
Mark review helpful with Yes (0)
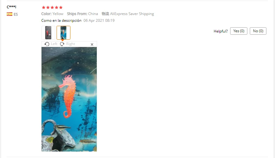point(239,31)
